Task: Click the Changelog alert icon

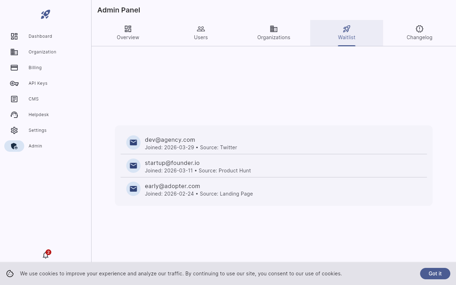Action: (419, 29)
